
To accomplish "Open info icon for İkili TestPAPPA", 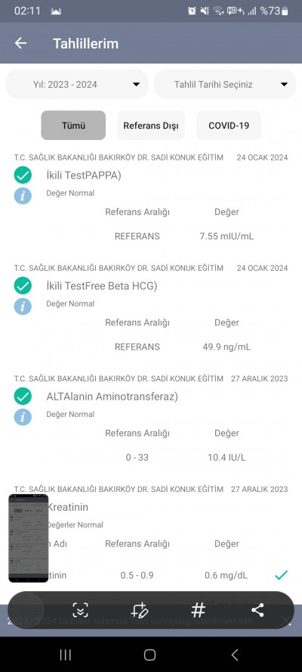I will (23, 196).
